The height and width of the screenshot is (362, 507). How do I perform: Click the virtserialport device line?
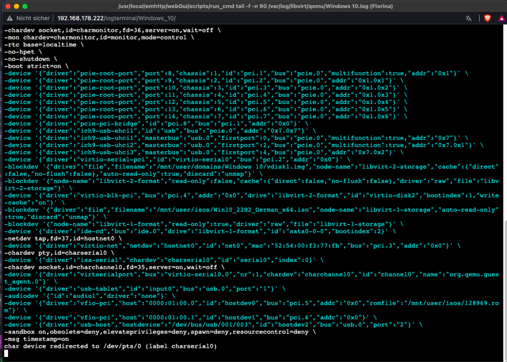(x=251, y=278)
